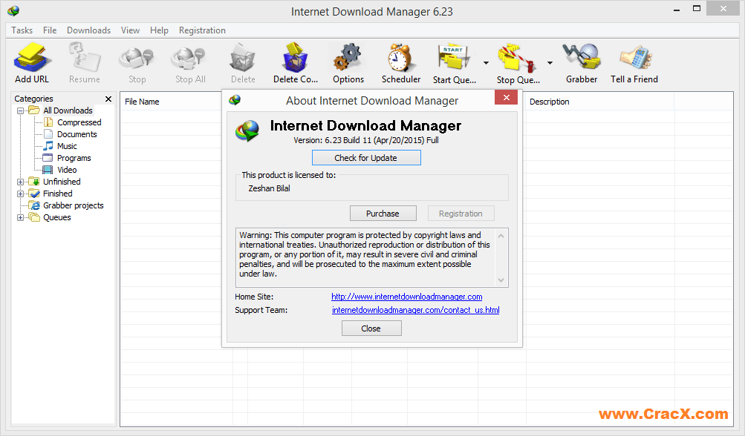Close the Categories panel with X
The height and width of the screenshot is (436, 745).
(108, 99)
